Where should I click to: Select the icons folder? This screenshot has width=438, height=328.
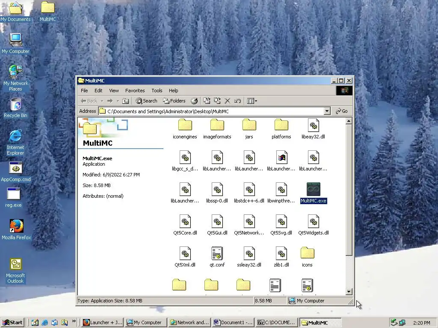tap(307, 258)
